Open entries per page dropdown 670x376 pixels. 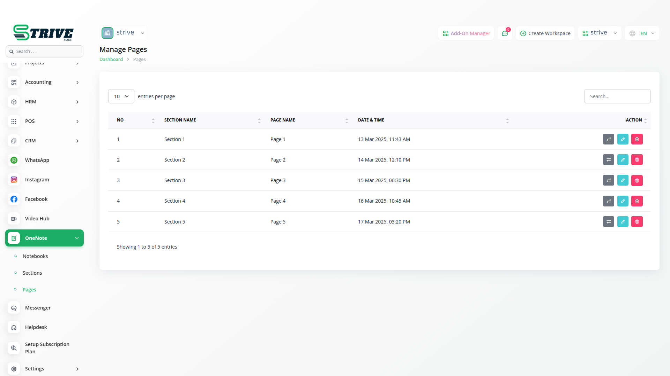(121, 96)
